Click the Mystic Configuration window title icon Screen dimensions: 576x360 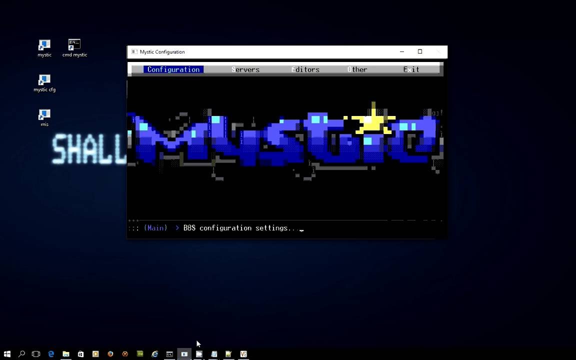pyautogui.click(x=134, y=52)
